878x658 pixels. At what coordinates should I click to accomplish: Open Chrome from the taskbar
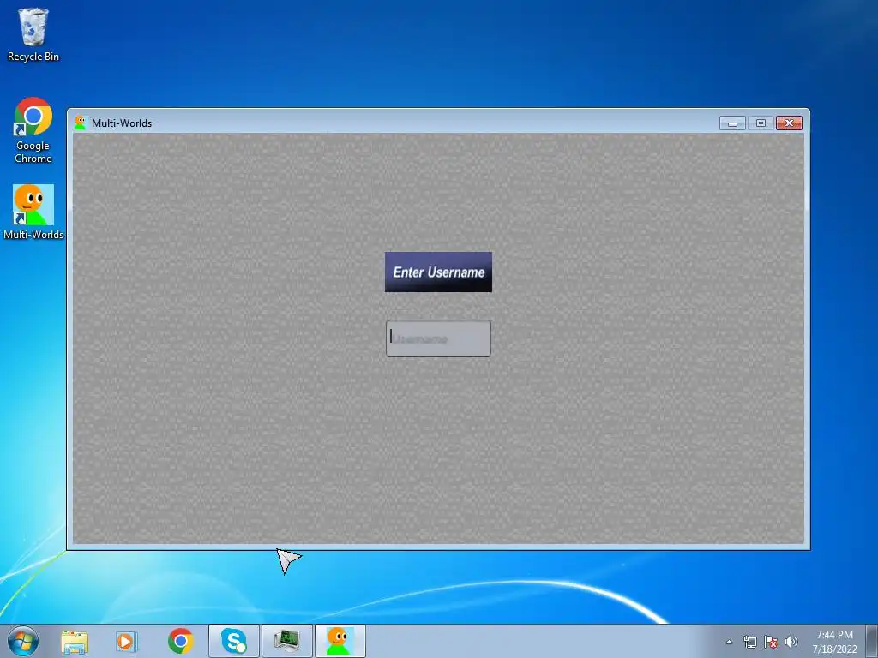point(180,641)
